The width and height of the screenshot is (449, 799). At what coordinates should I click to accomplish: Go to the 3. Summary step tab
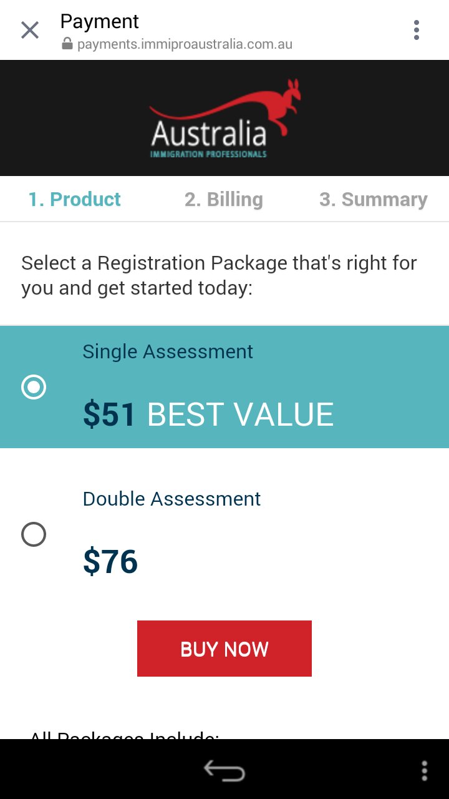tap(373, 200)
